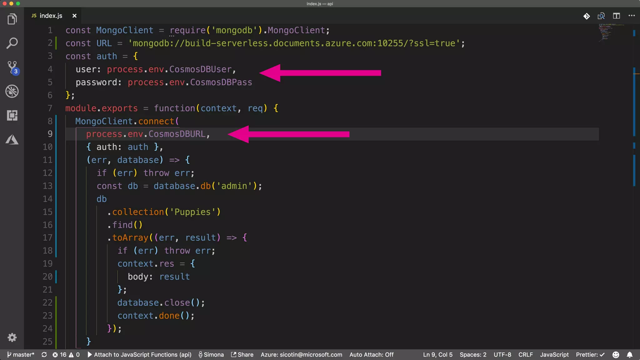
Task: Toggle Prettier formatter status
Action: [590, 355]
